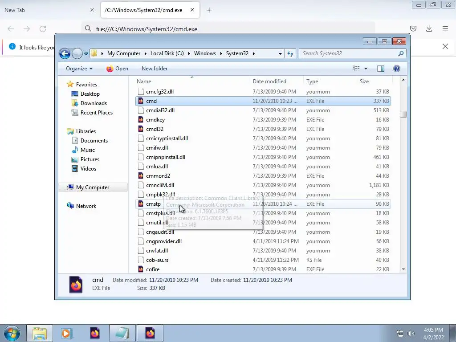Image resolution: width=456 pixels, height=342 pixels.
Task: Click the browser Pocket save icon
Action: click(413, 28)
